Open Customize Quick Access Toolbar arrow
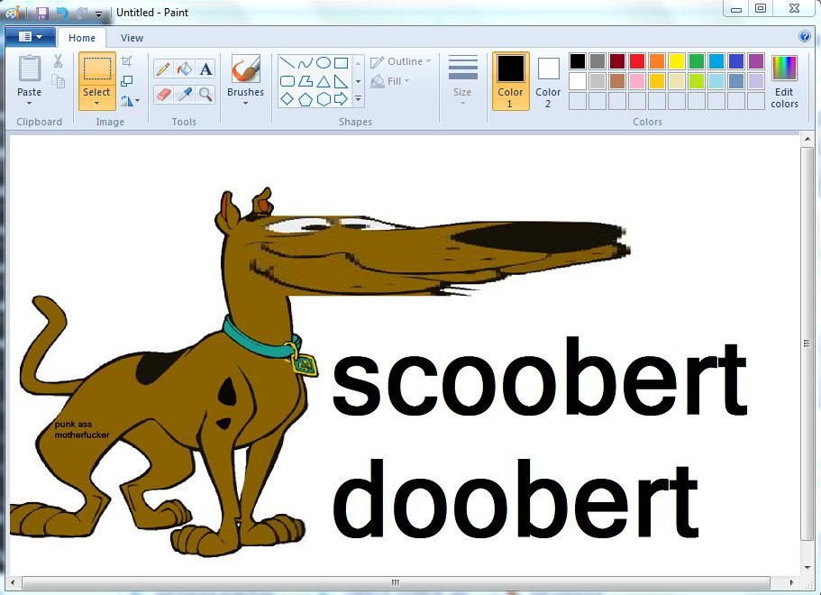 tap(98, 14)
